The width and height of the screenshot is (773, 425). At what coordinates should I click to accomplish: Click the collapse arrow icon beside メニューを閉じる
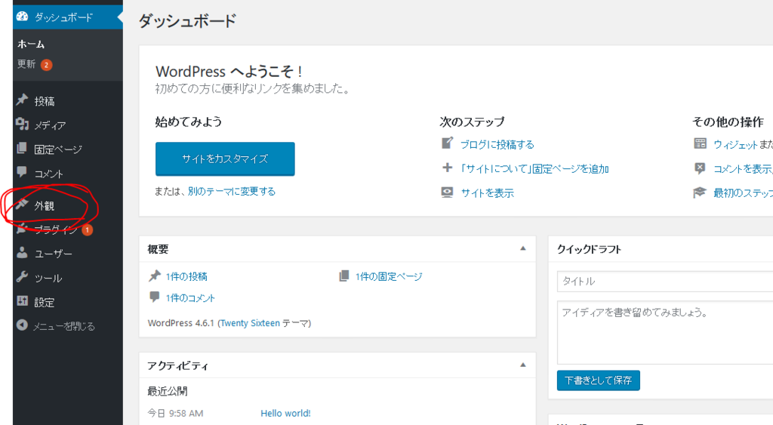[x=22, y=325]
